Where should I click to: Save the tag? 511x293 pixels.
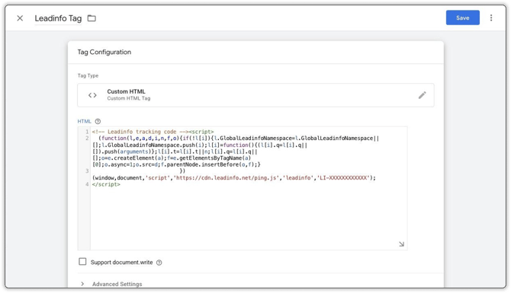click(462, 18)
